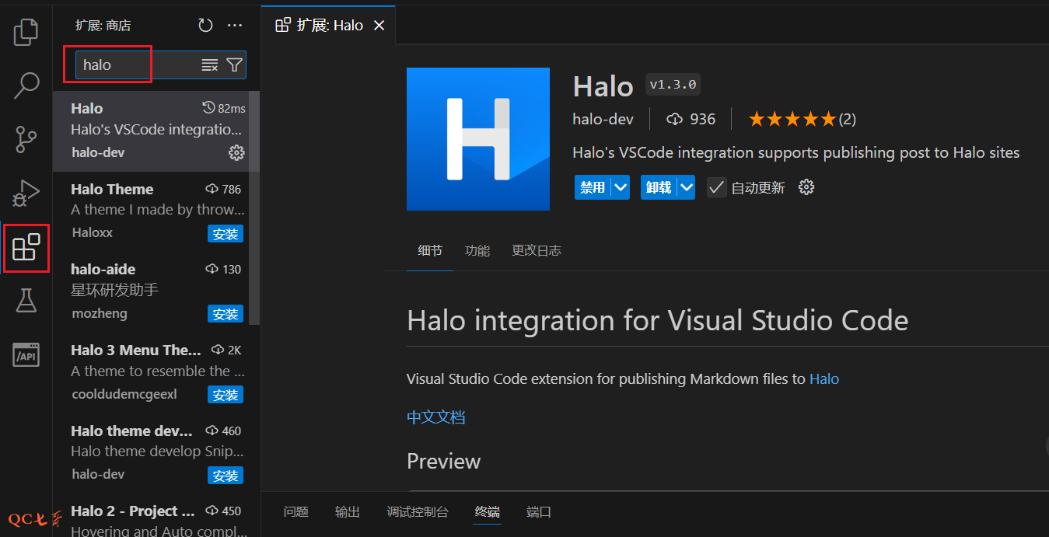Open the Source Control view
This screenshot has height=537, width=1049.
26,140
